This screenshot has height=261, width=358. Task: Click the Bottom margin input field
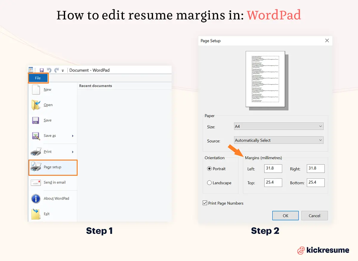coord(316,182)
